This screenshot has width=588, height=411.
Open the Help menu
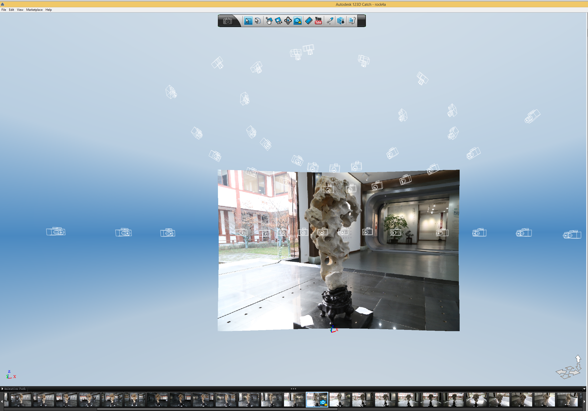tap(49, 10)
